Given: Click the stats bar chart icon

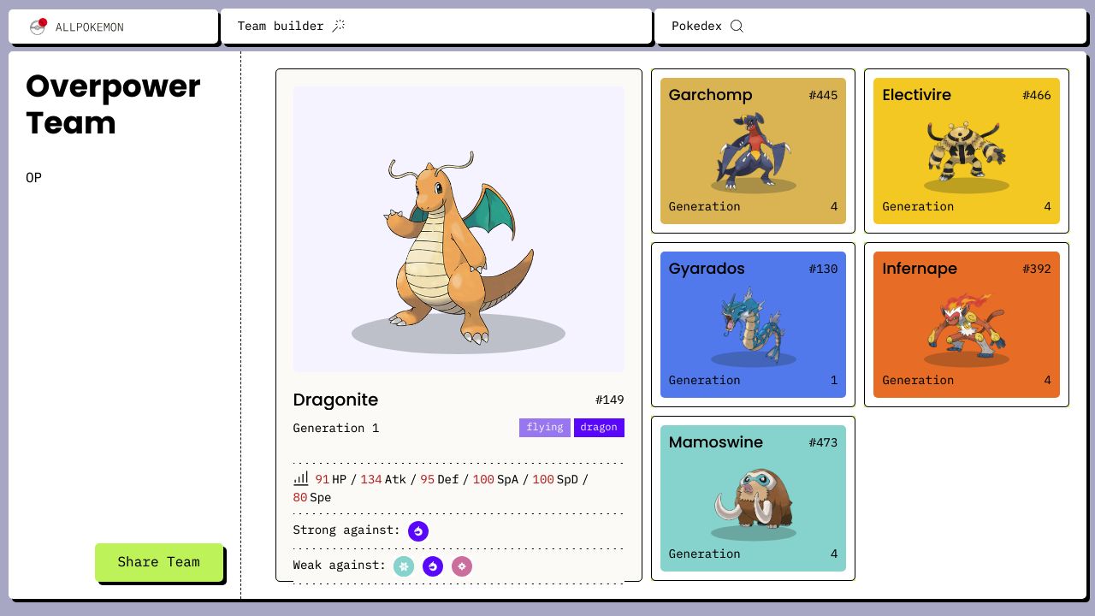Looking at the screenshot, I should pos(300,478).
